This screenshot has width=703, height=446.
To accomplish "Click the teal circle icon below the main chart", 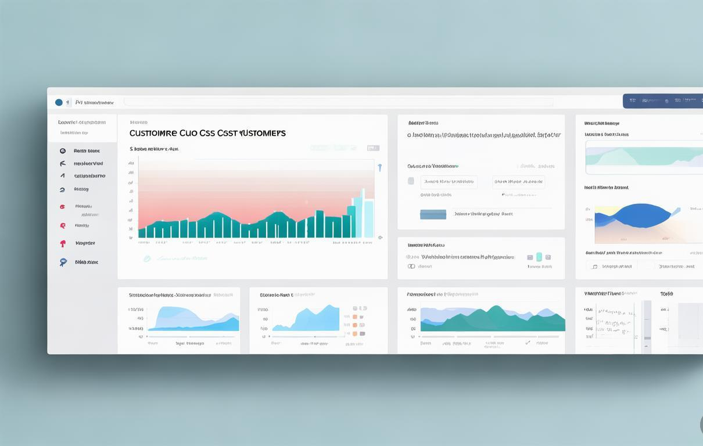I will tap(147, 258).
